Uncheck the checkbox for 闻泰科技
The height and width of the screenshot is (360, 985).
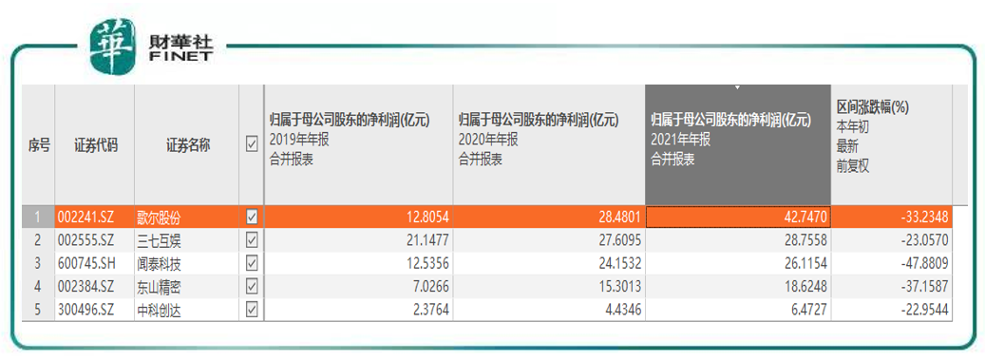[252, 263]
